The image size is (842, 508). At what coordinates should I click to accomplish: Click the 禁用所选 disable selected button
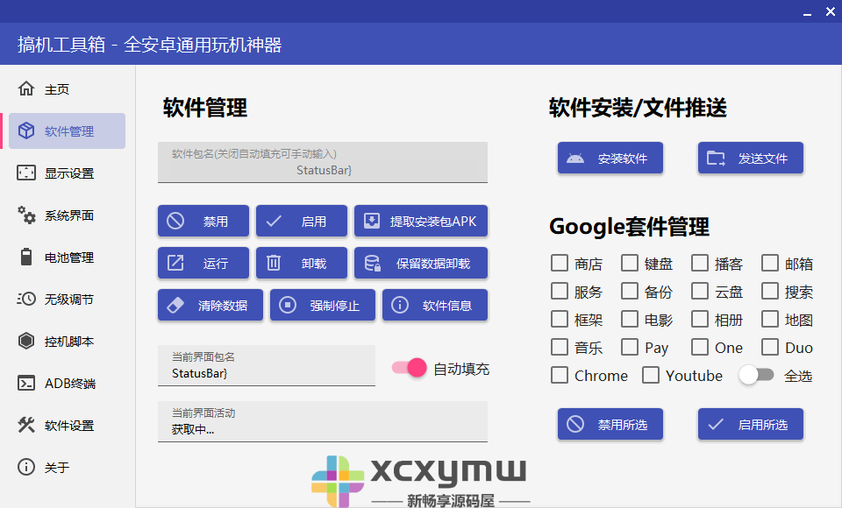610,424
